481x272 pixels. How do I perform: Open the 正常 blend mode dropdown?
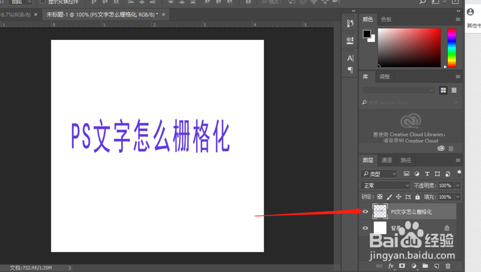385,186
